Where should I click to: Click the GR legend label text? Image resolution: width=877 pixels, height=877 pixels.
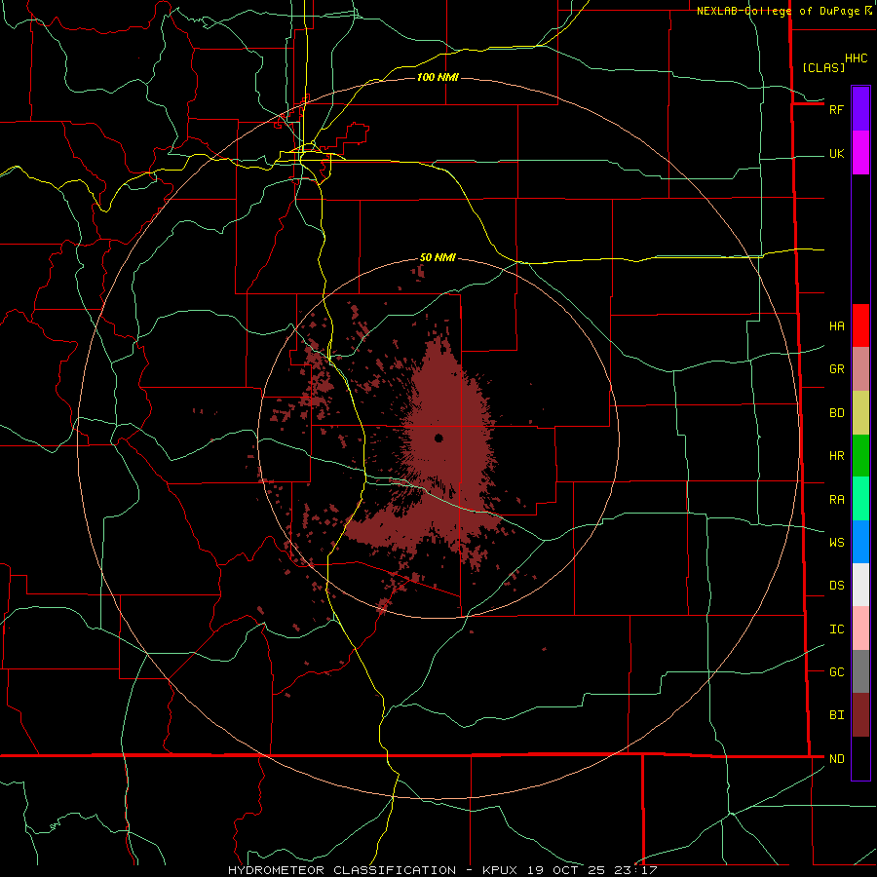[836, 369]
